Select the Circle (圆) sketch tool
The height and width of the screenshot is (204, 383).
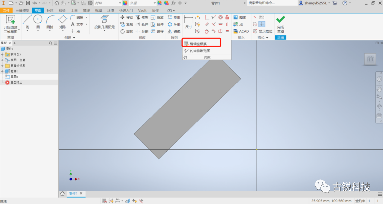[x=38, y=23]
